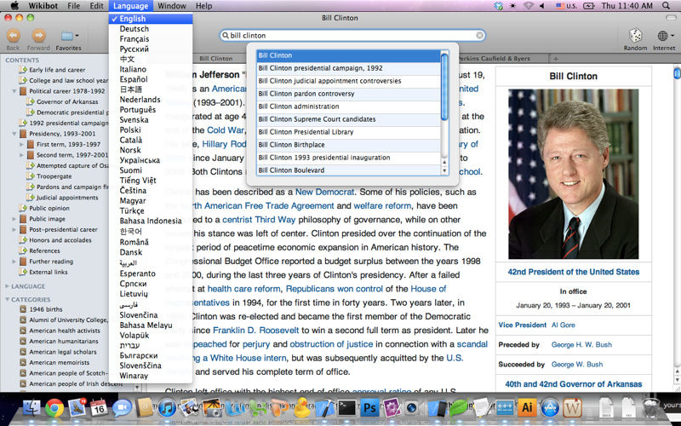Pick Bill Clinton Presidential Library suggestion
The width and height of the screenshot is (681, 426).
click(348, 132)
